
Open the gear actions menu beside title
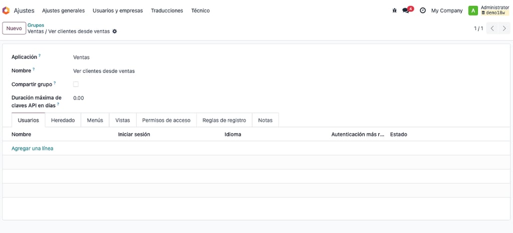pyautogui.click(x=115, y=31)
